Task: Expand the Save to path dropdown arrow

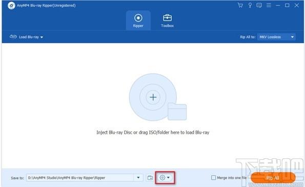Action: pyautogui.click(x=138, y=178)
